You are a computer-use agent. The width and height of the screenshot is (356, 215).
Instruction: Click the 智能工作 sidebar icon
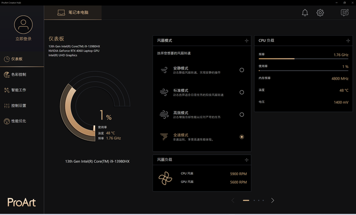7,90
